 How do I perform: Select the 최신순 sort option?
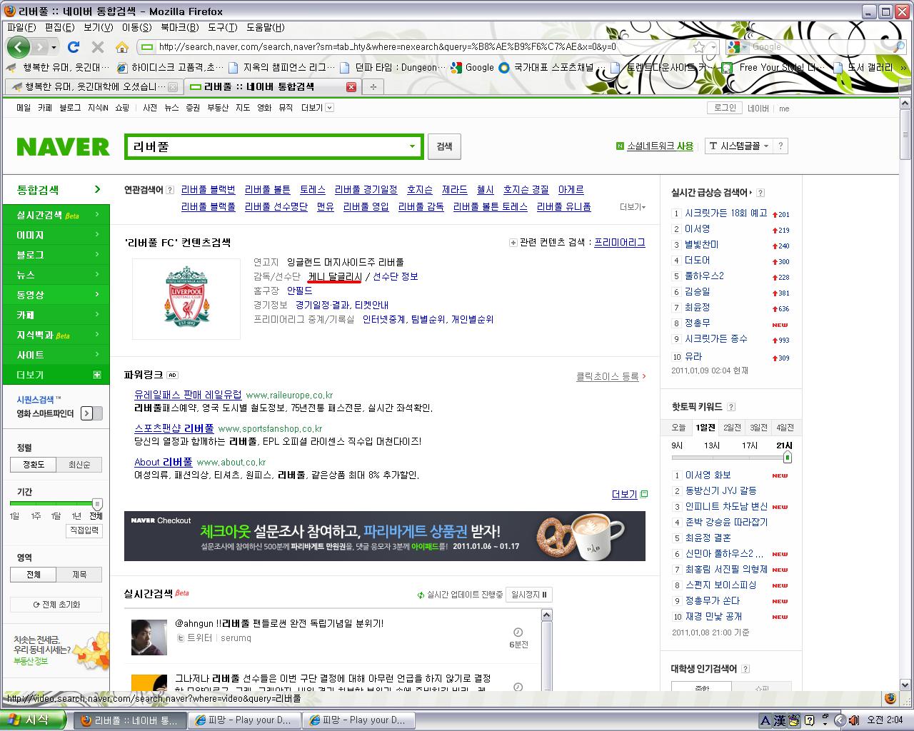(79, 465)
